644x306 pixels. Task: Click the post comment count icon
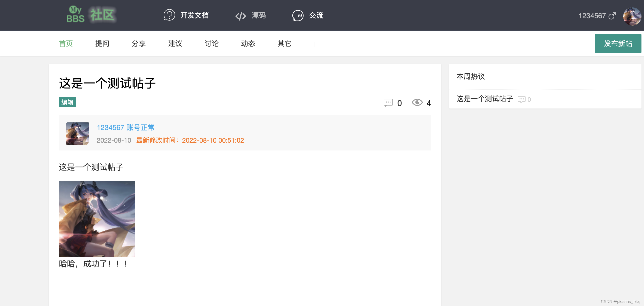pos(388,103)
